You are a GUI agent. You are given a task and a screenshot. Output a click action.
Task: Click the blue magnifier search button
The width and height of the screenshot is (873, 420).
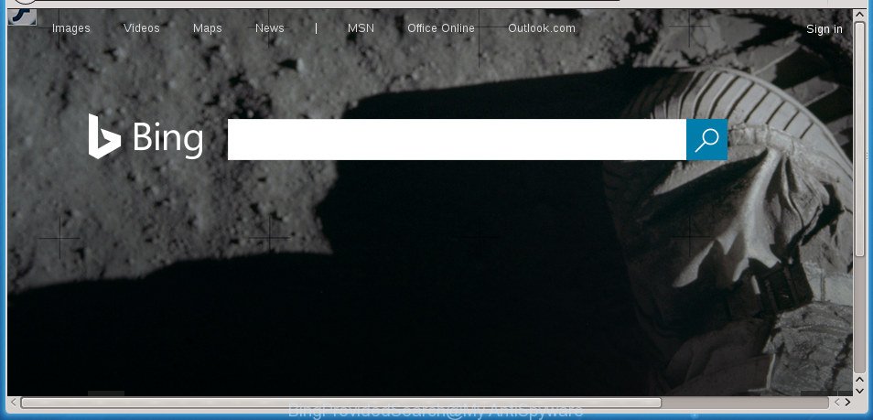[x=706, y=139]
